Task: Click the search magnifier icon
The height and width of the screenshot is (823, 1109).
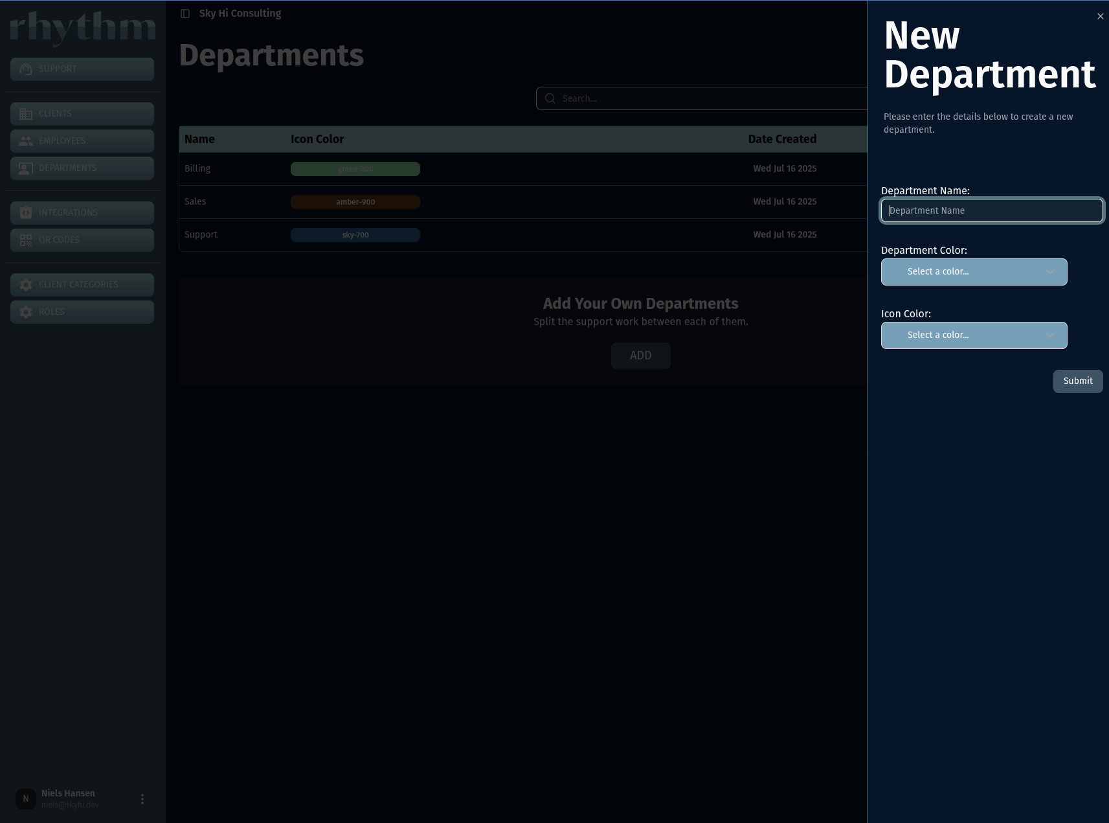Action: 550,98
